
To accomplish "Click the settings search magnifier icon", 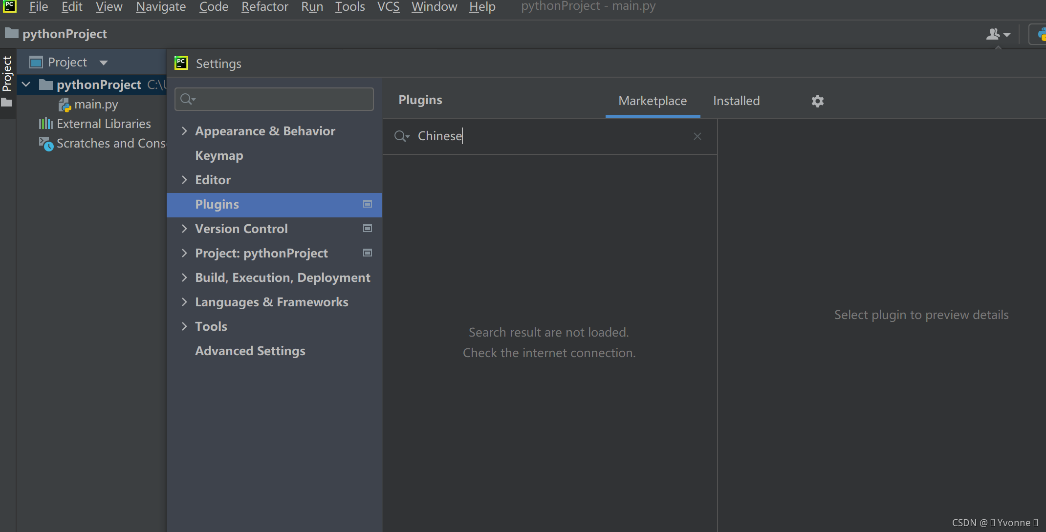I will point(187,99).
